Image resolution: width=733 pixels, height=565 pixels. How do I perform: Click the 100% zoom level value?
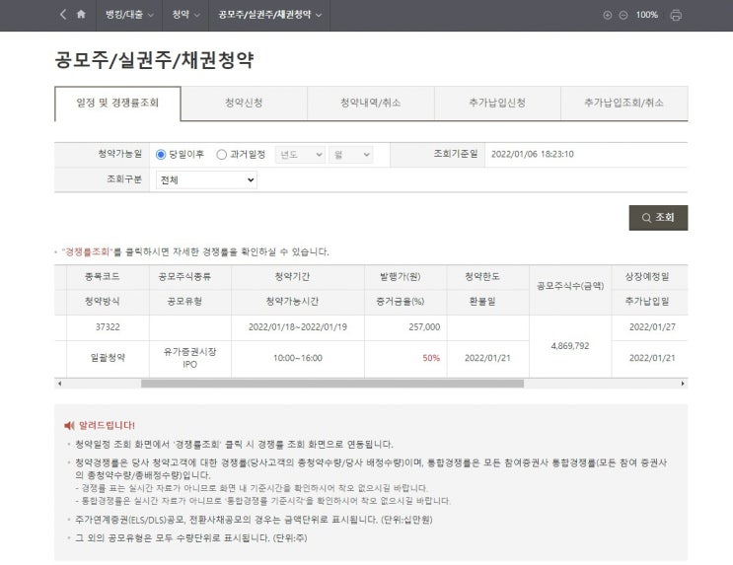click(x=646, y=15)
